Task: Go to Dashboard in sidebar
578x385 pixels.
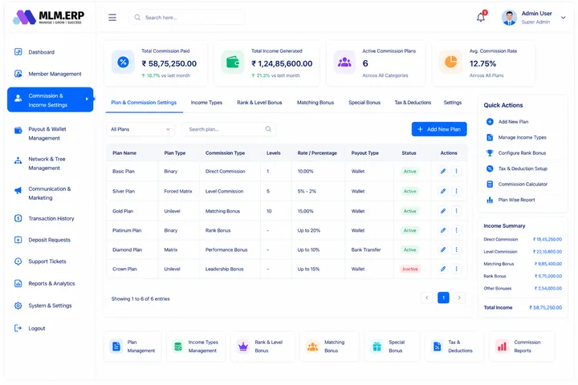Action: click(41, 52)
